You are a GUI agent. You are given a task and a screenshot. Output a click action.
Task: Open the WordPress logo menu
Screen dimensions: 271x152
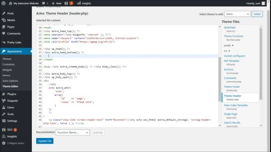3,3
